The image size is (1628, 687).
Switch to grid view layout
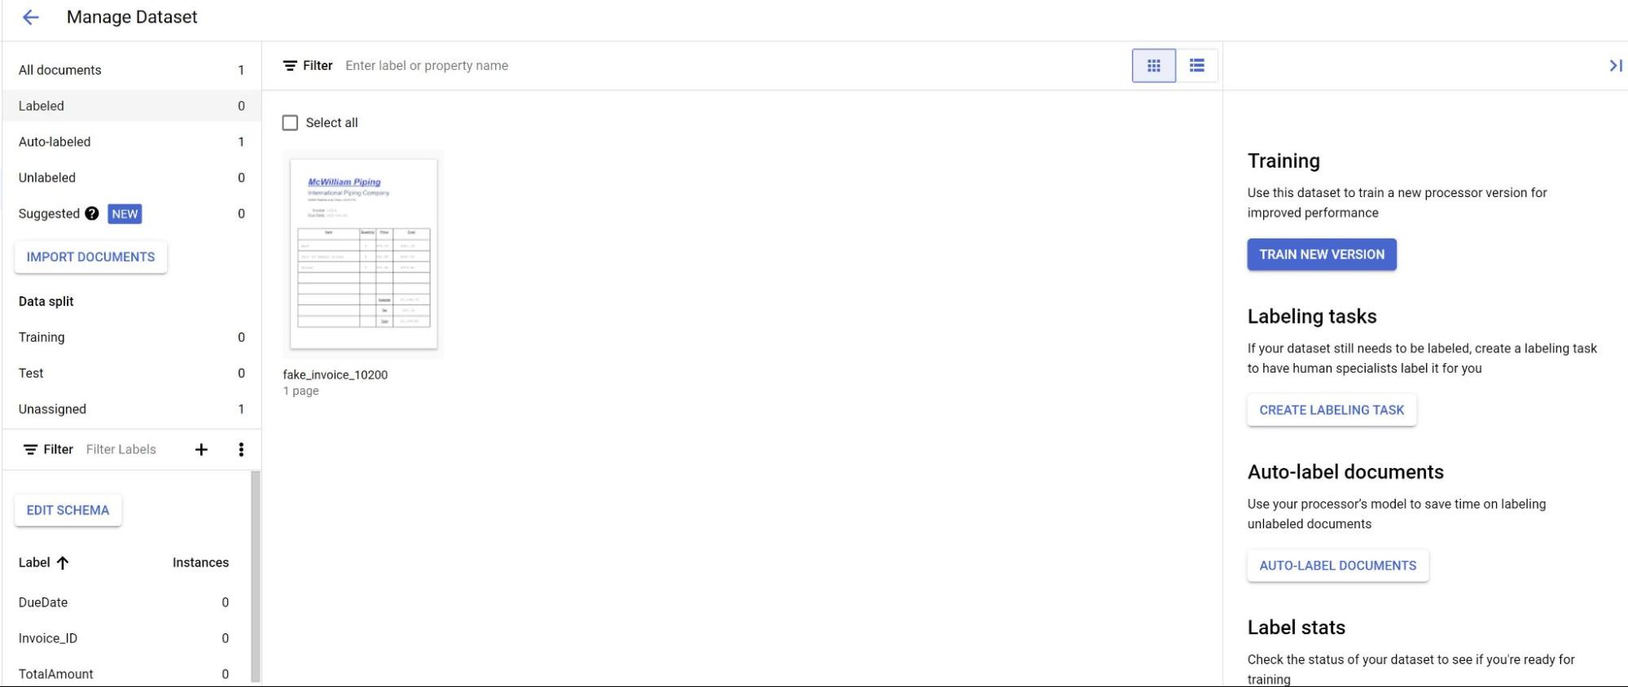[x=1153, y=66]
